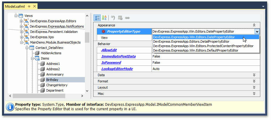Click the blue info icon in description bar
Viewport: 271px width, 120px height.
[x=10, y=107]
